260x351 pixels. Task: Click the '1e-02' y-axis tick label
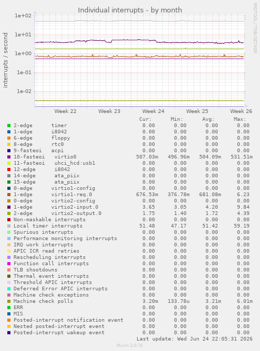click(24, 91)
